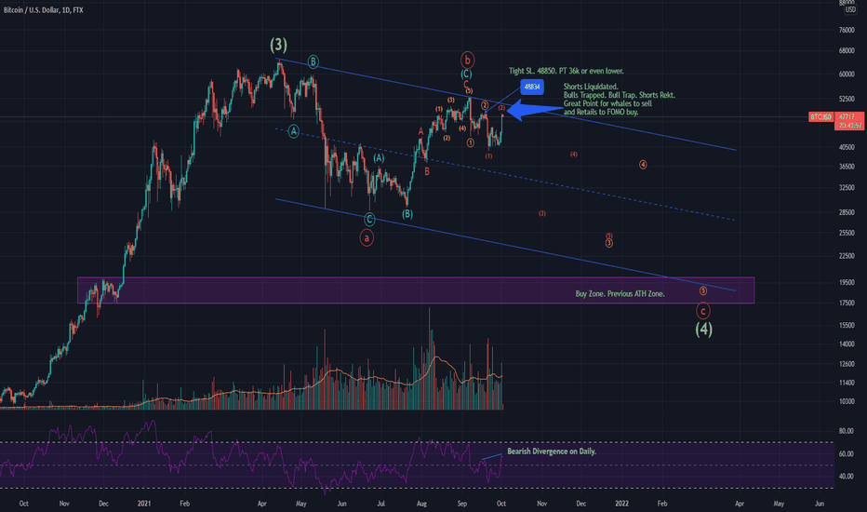Click the 25500 price axis label
The width and height of the screenshot is (867, 512).
pos(847,233)
